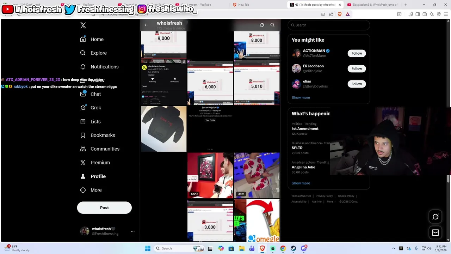
Task: Click the X logo in sidebar
Action: pyautogui.click(x=83, y=25)
